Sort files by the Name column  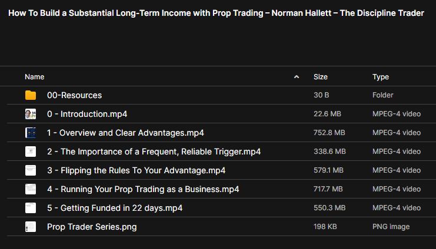[35, 77]
